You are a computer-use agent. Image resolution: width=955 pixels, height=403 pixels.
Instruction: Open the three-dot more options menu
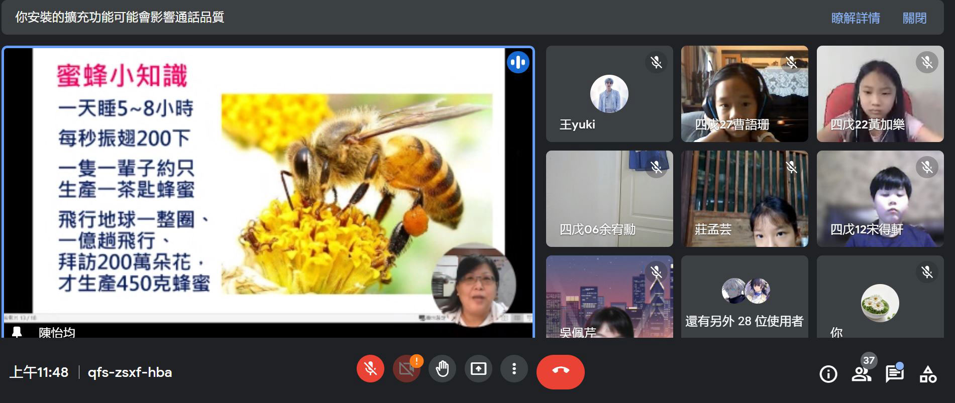click(514, 369)
